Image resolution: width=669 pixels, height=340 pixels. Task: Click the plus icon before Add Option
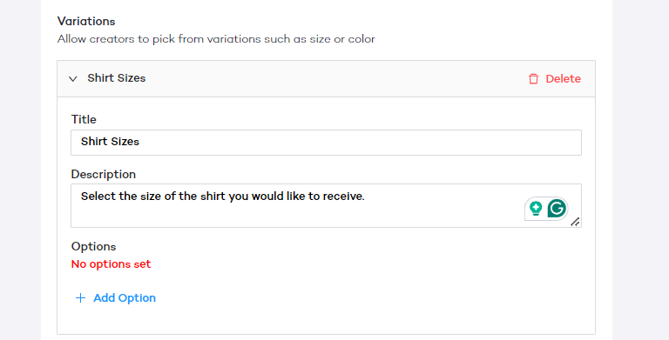[x=80, y=297]
